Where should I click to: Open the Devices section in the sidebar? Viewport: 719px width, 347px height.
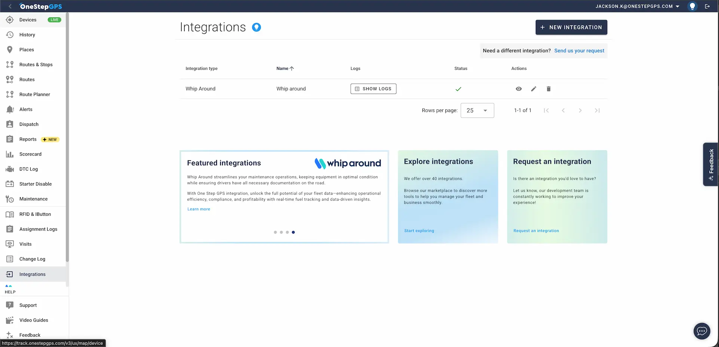click(x=28, y=20)
